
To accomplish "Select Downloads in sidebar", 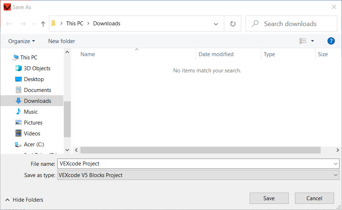I will [32, 101].
